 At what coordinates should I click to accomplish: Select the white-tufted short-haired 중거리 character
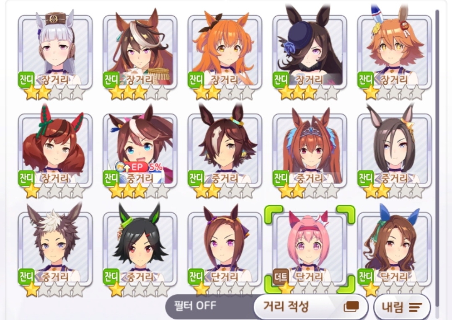(x=55, y=249)
